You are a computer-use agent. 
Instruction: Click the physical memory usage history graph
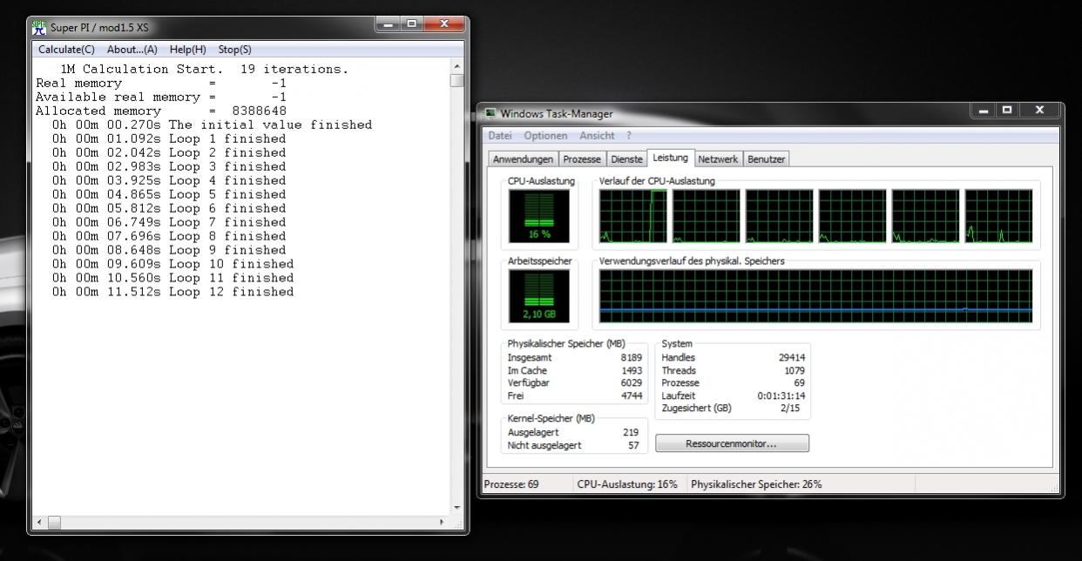[x=816, y=296]
